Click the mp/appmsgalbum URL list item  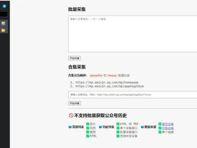[x=110, y=86]
